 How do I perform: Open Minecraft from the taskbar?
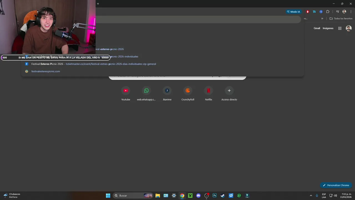(190, 196)
